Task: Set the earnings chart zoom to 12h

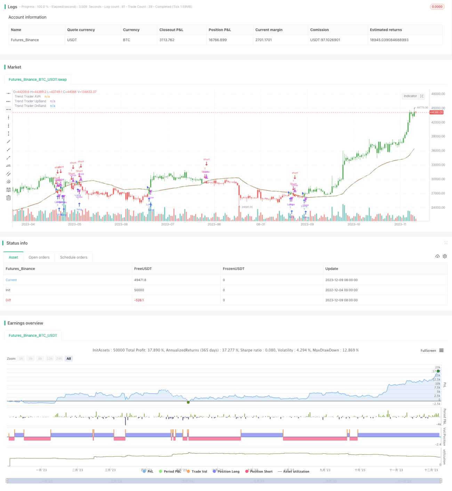Action: (50, 359)
